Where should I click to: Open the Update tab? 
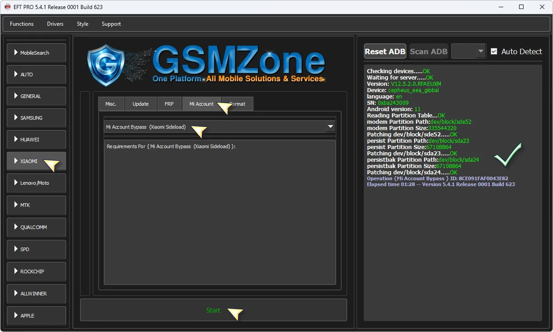pyautogui.click(x=140, y=104)
